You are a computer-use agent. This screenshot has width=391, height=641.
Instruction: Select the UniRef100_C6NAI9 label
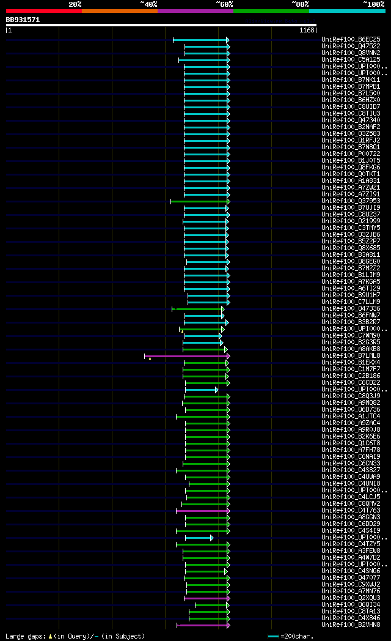click(x=351, y=457)
